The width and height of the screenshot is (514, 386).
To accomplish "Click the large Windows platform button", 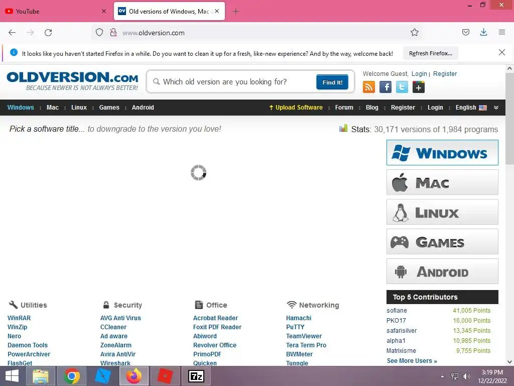I will 442,153.
